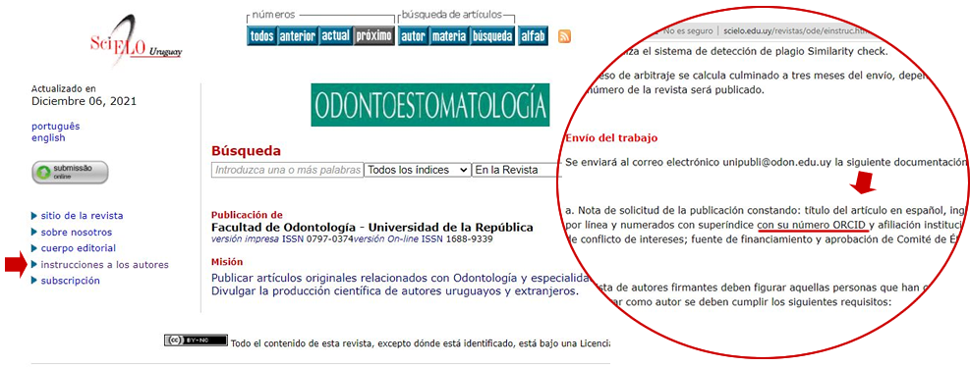Click the orange RSS feed icon
This screenshot has width=970, height=367.
564,36
